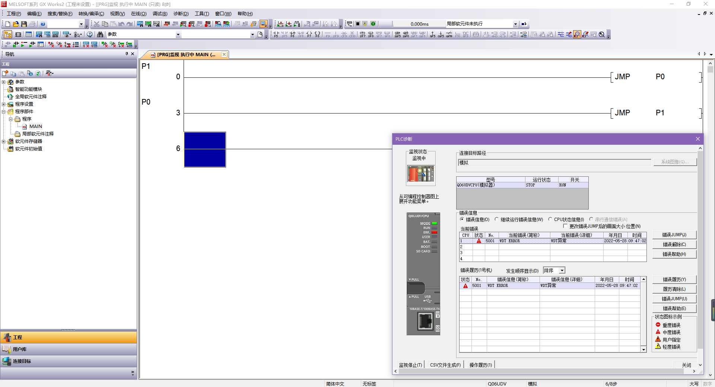Select the 继续运行错误信息 radio option
Image resolution: width=715 pixels, height=387 pixels.
pyautogui.click(x=497, y=220)
